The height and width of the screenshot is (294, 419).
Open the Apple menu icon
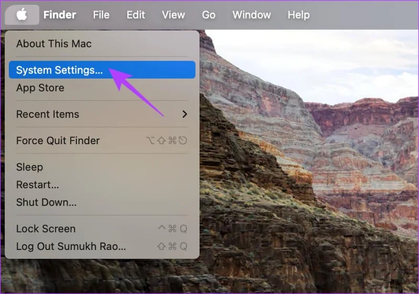pyautogui.click(x=22, y=15)
